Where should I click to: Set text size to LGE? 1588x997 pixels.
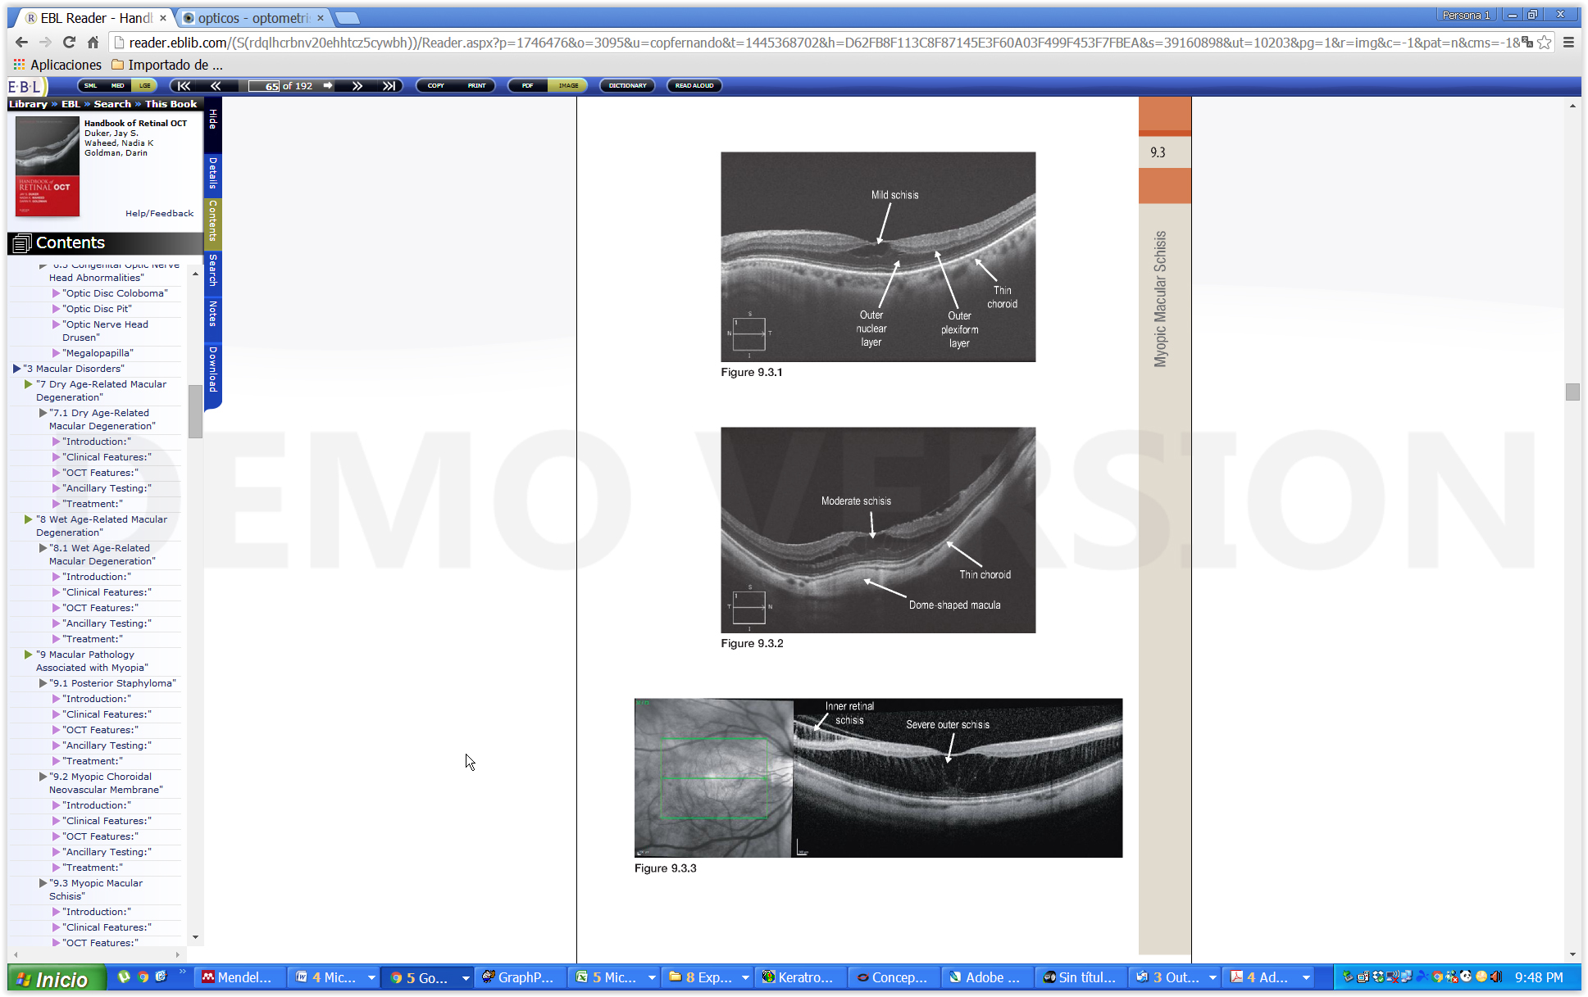pos(144,85)
